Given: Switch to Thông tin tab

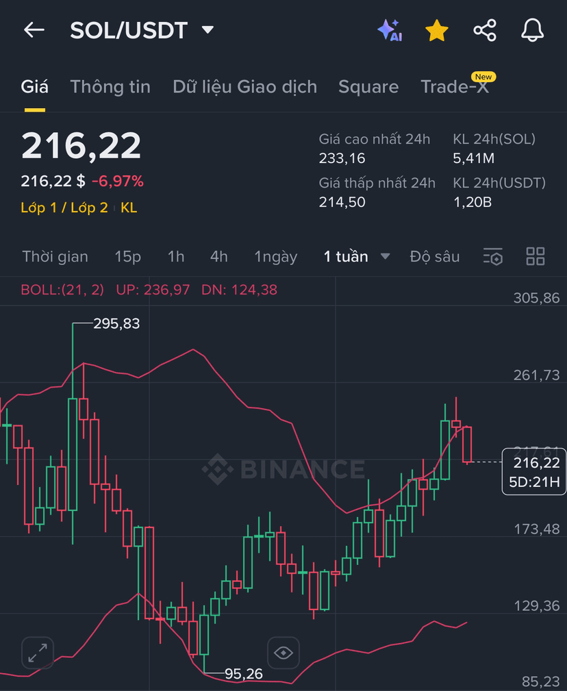Looking at the screenshot, I should pos(110,87).
